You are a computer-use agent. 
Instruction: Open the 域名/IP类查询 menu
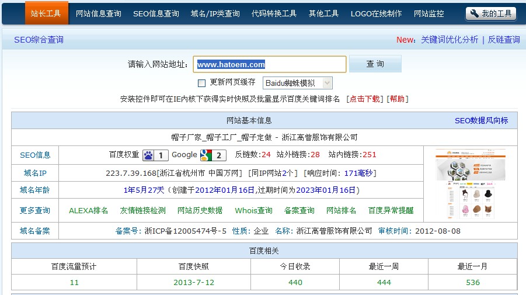(x=215, y=13)
